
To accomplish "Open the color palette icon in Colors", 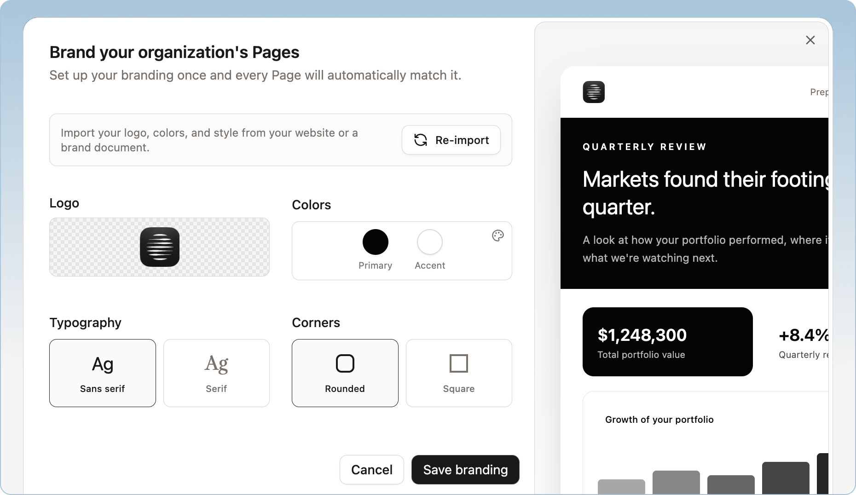I will [x=497, y=236].
